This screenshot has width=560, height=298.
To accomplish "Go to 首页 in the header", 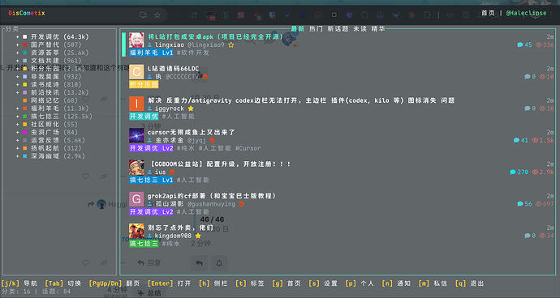I will point(488,13).
